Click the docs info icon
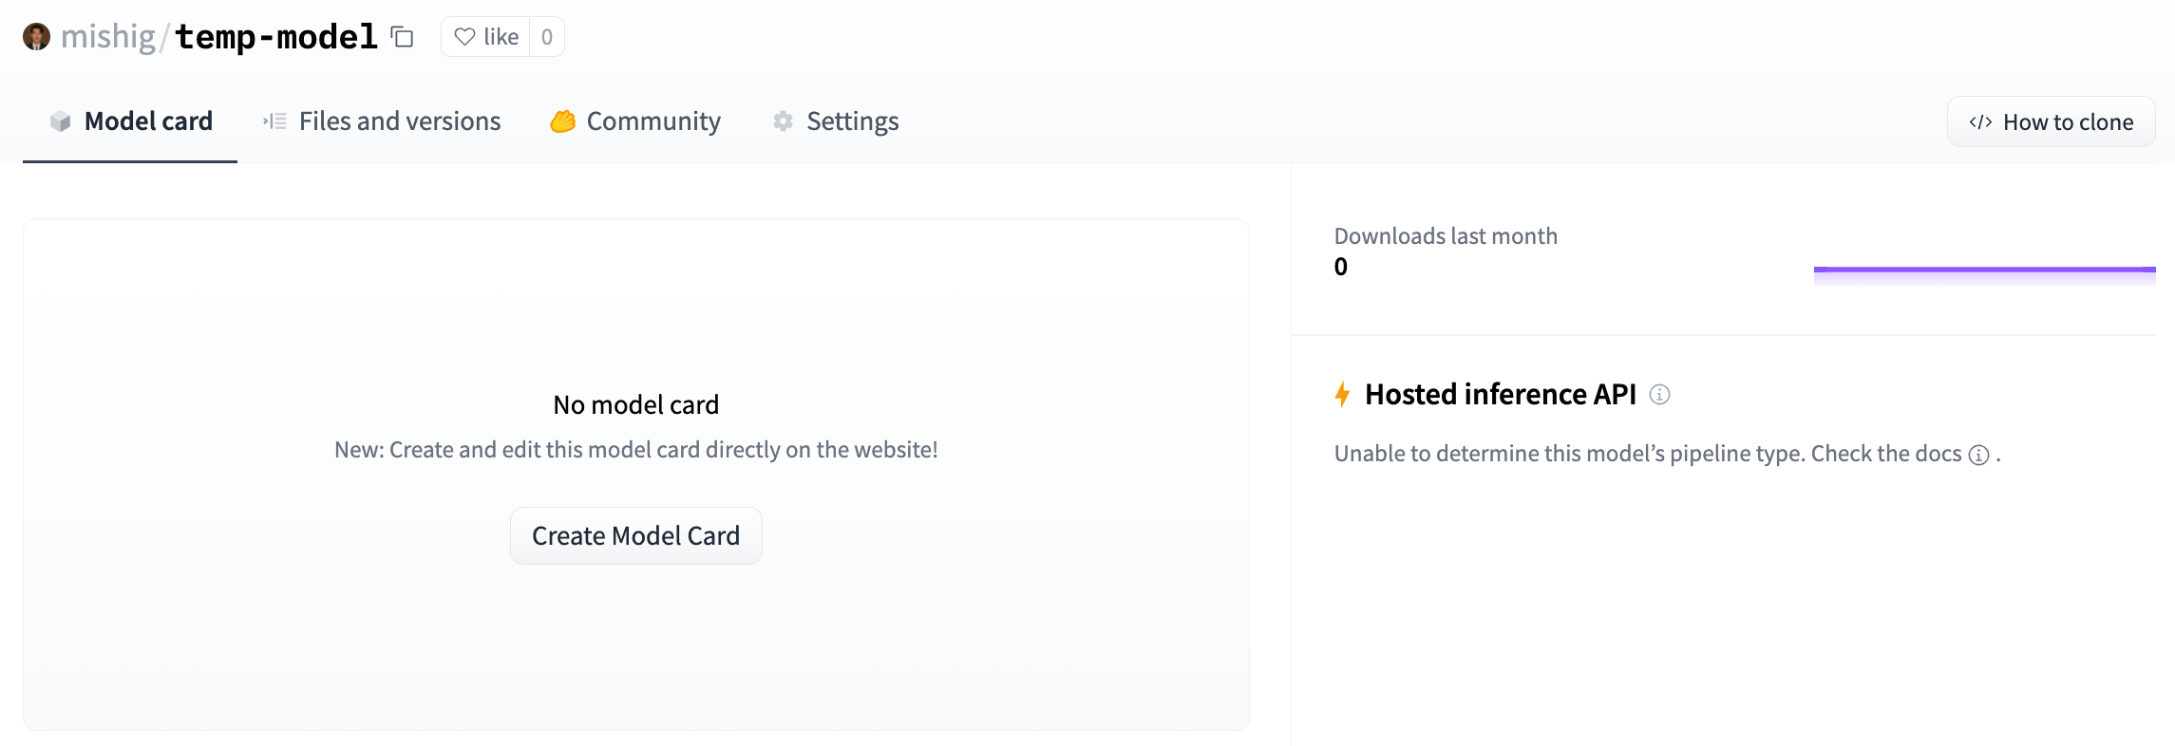Viewport: 2175px width, 746px height. 1978,455
